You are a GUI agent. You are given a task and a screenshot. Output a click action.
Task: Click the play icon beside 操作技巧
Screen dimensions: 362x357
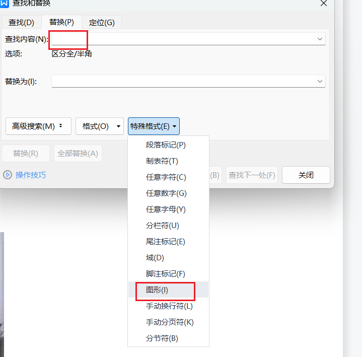[x=8, y=175]
